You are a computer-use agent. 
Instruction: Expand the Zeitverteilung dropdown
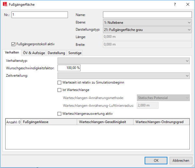[123, 75]
